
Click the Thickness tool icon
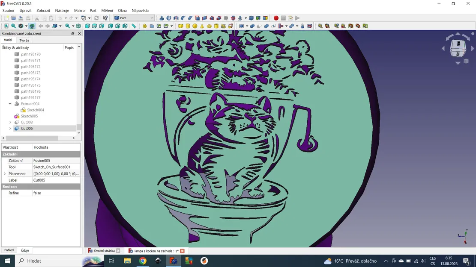251,18
